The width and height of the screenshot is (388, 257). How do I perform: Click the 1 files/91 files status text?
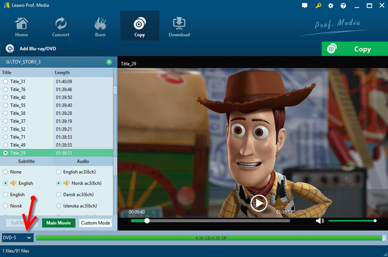(16, 251)
